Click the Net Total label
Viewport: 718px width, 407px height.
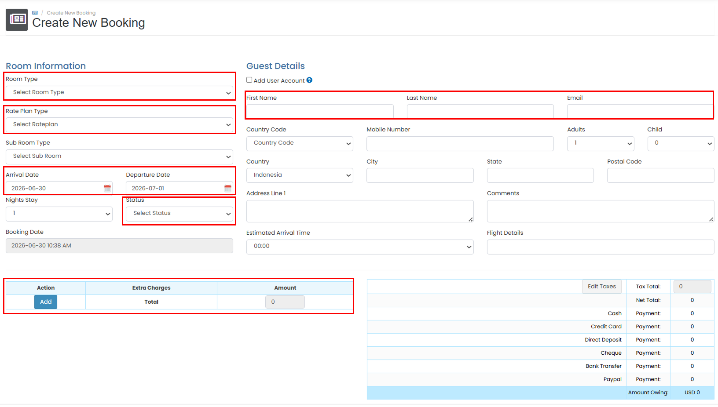pos(648,300)
